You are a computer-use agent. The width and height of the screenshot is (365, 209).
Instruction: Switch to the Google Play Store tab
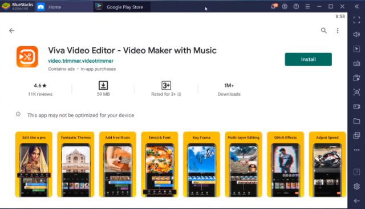122,7
